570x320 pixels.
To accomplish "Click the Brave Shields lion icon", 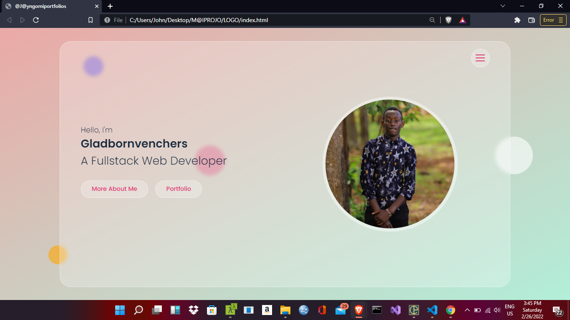I will pos(449,20).
